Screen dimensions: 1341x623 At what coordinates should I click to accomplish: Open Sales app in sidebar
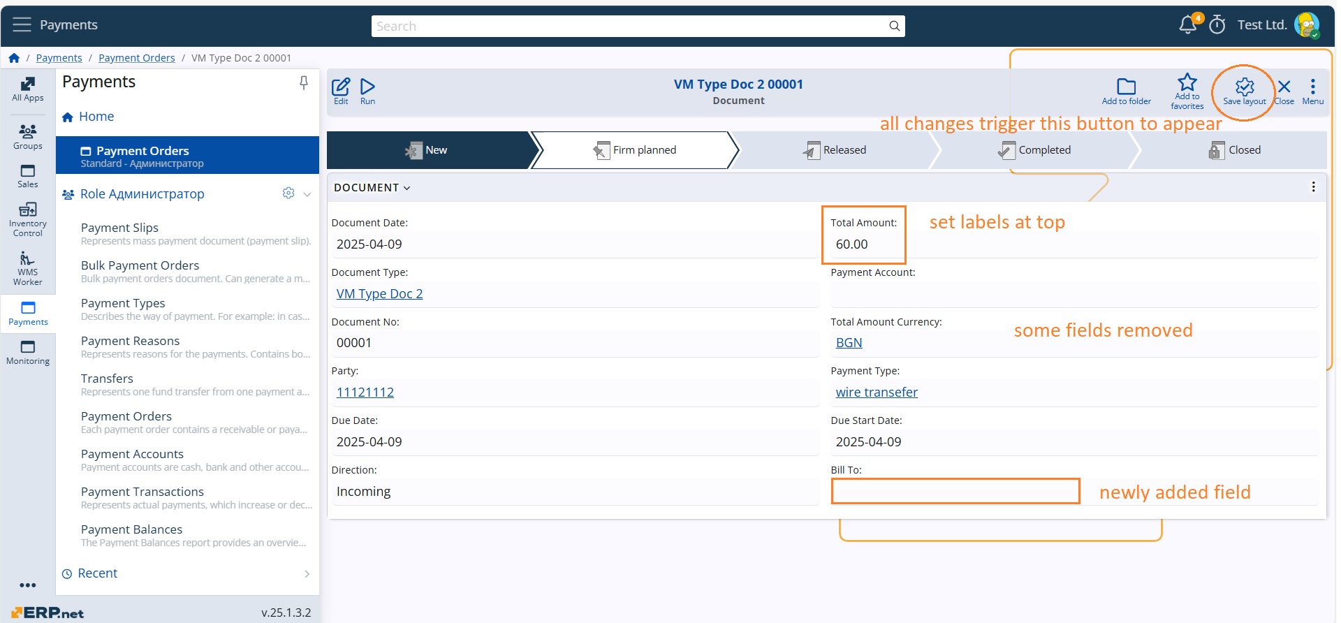[28, 177]
